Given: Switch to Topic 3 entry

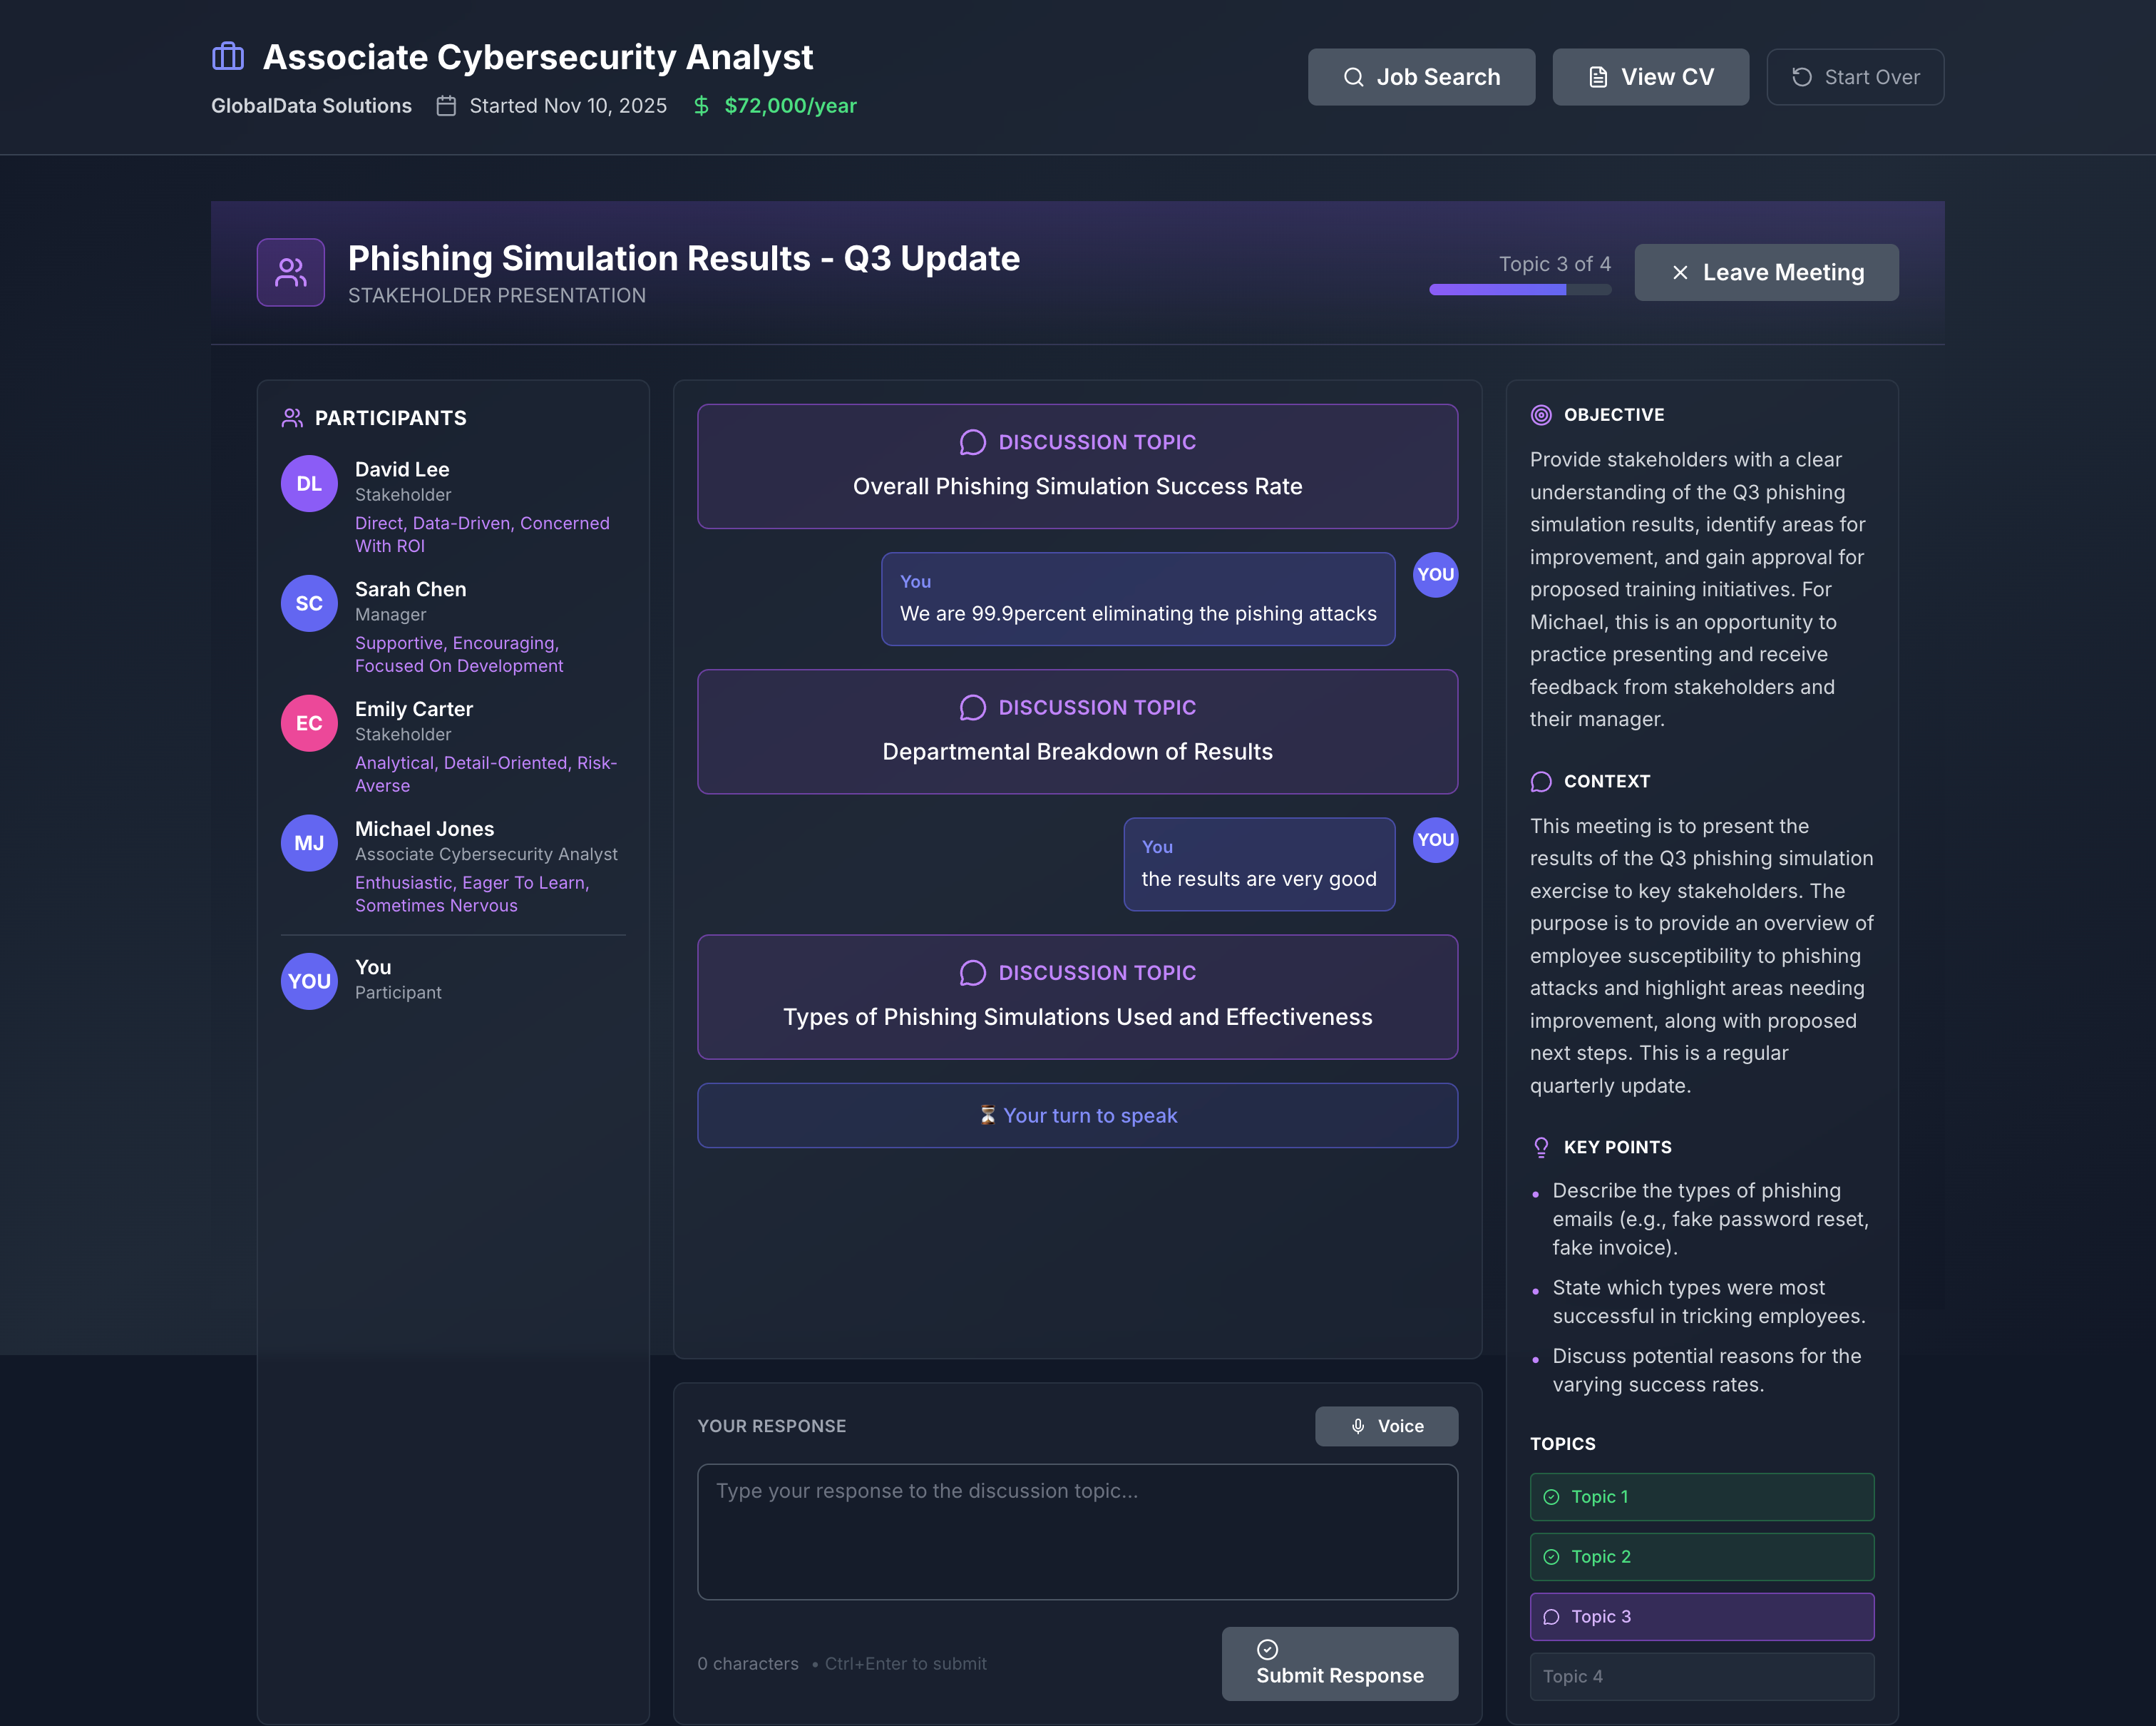Looking at the screenshot, I should 1701,1617.
